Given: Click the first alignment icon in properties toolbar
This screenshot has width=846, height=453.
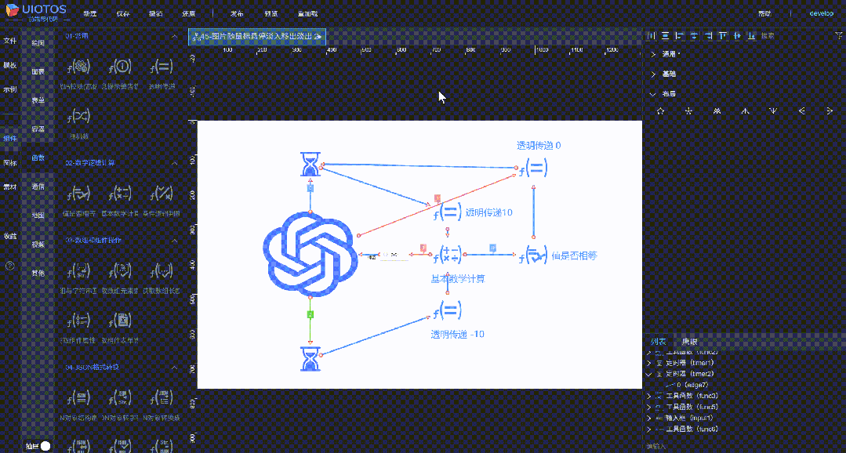Looking at the screenshot, I should 652,35.
